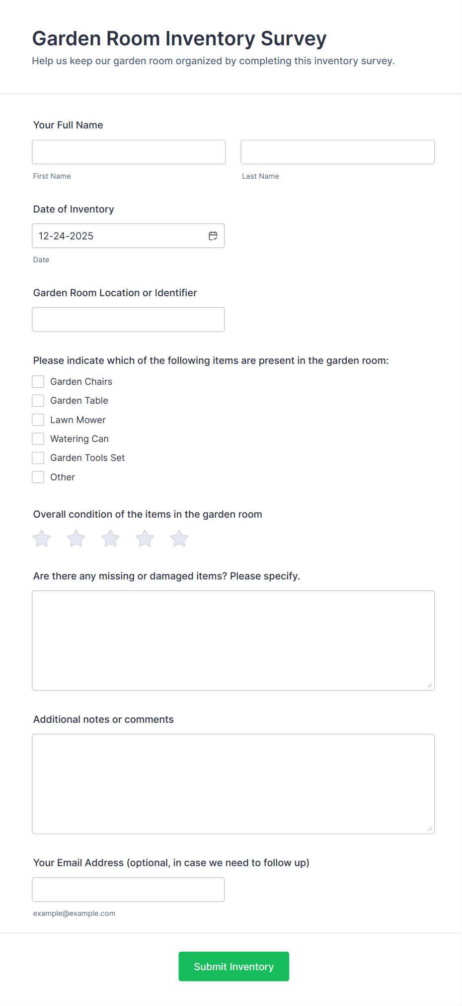Open the calendar date picker icon
The image size is (462, 1006).
pyautogui.click(x=213, y=235)
